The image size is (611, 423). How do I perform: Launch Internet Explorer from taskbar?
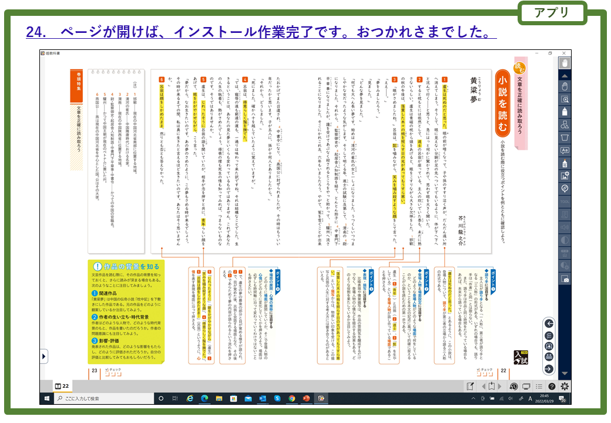(190, 398)
